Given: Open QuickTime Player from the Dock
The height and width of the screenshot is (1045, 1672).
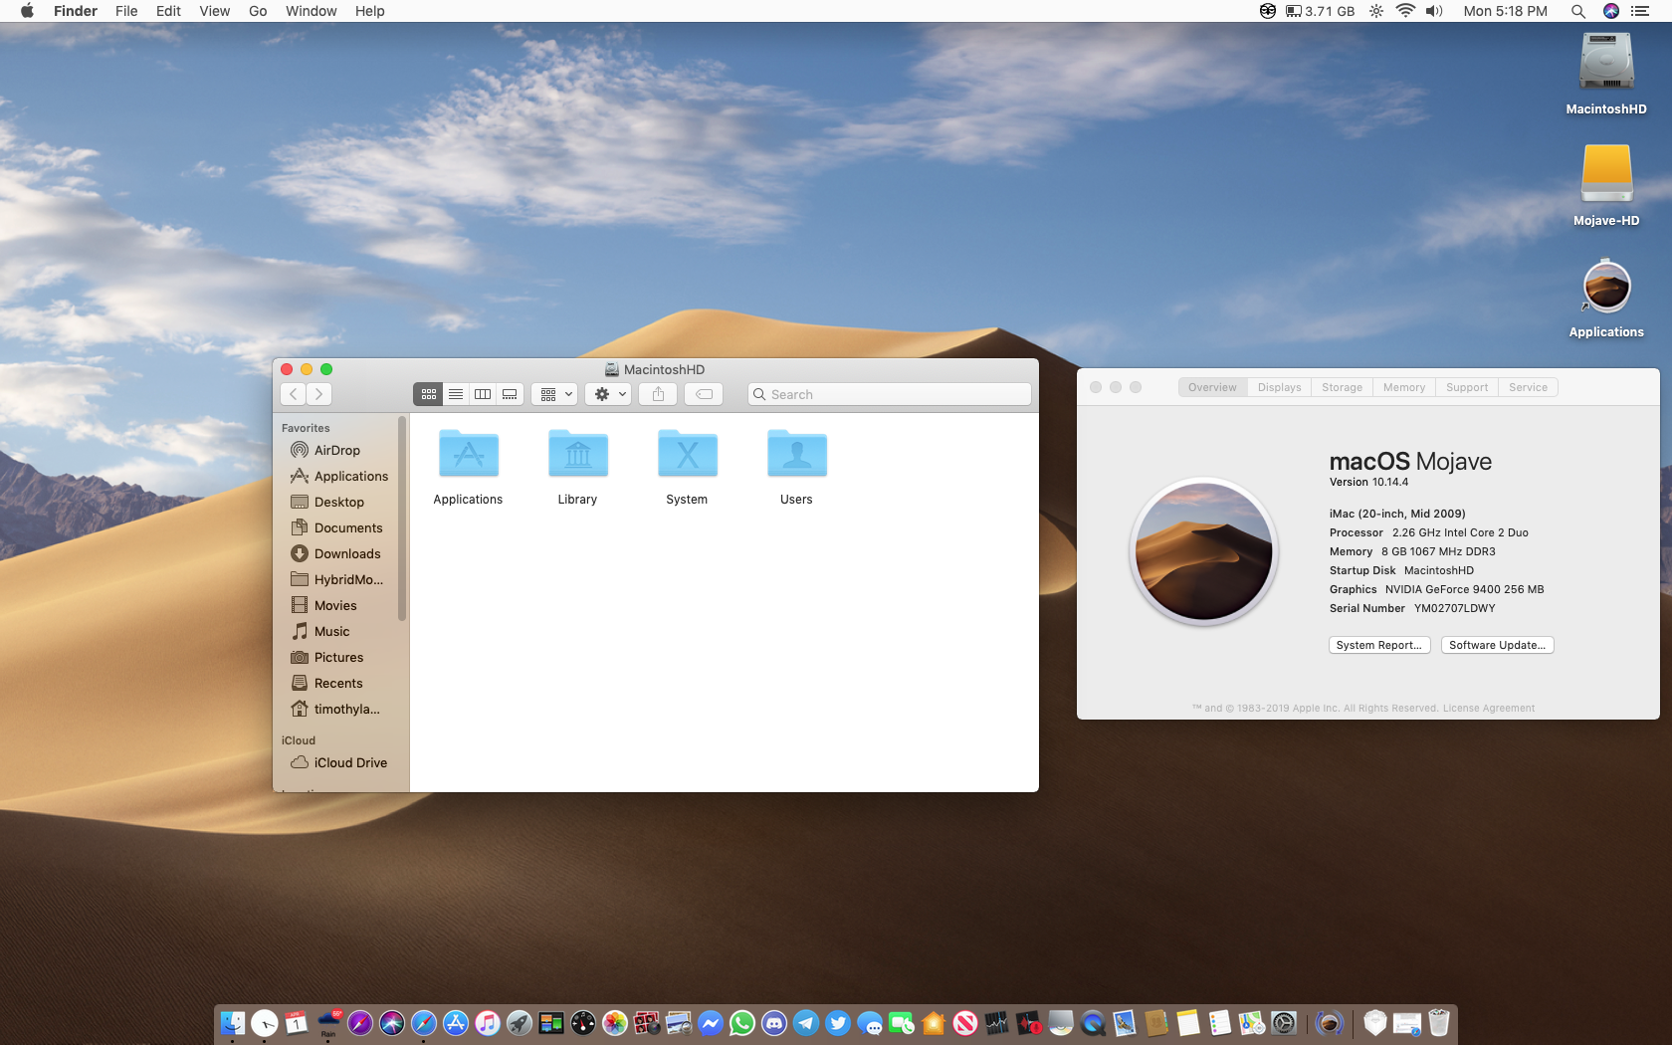Looking at the screenshot, I should [x=1093, y=1023].
